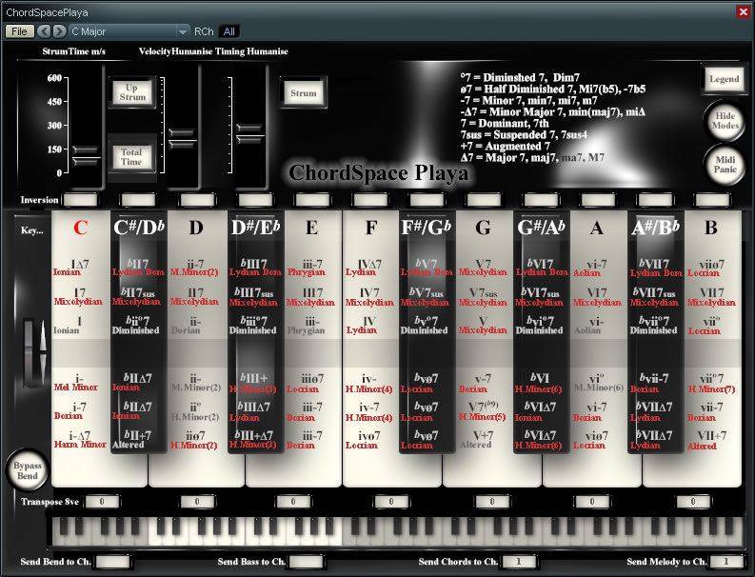The height and width of the screenshot is (577, 755).
Task: Toggle the Total Time button
Action: click(x=131, y=157)
